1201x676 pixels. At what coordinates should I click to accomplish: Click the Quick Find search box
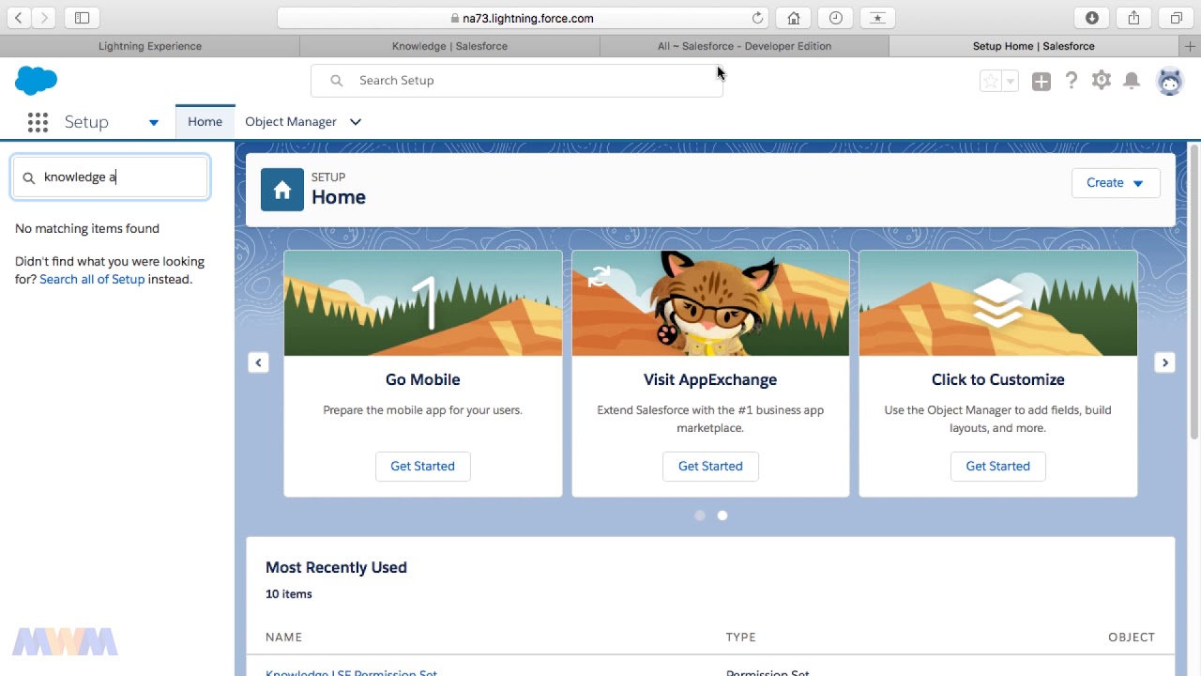(111, 177)
